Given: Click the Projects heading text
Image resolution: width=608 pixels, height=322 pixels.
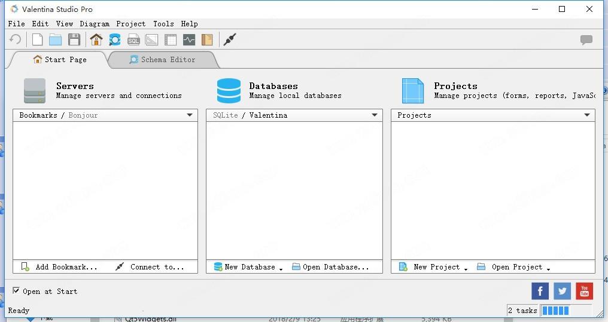Looking at the screenshot, I should [455, 86].
